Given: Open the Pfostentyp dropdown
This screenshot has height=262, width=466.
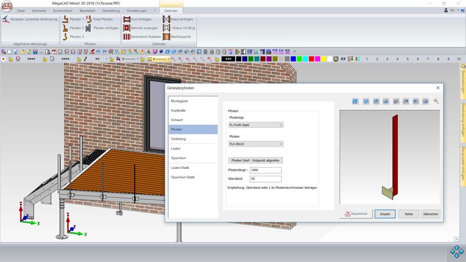Looking at the screenshot, I should pyautogui.click(x=255, y=125).
